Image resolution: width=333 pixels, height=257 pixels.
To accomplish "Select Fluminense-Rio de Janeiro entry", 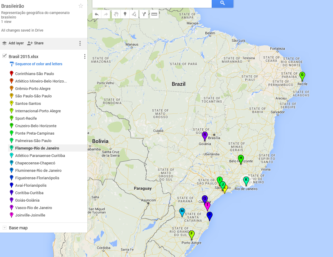I will click(x=38, y=170).
